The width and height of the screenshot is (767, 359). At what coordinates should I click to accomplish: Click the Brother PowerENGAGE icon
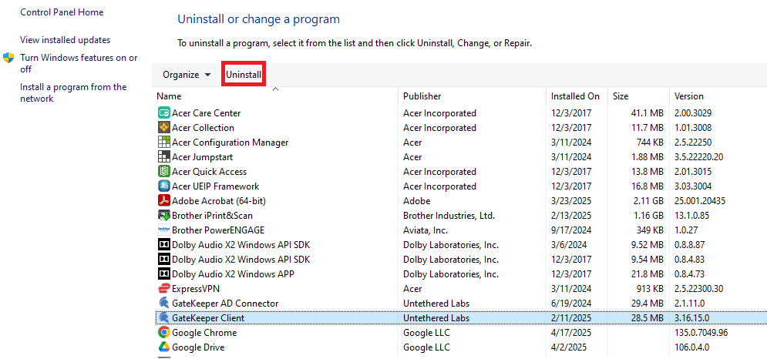(164, 230)
